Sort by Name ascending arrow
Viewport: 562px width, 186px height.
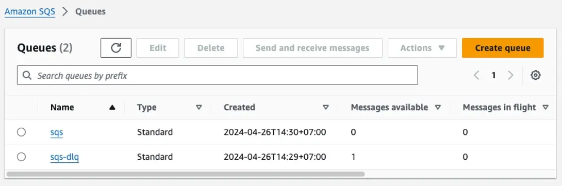point(112,107)
